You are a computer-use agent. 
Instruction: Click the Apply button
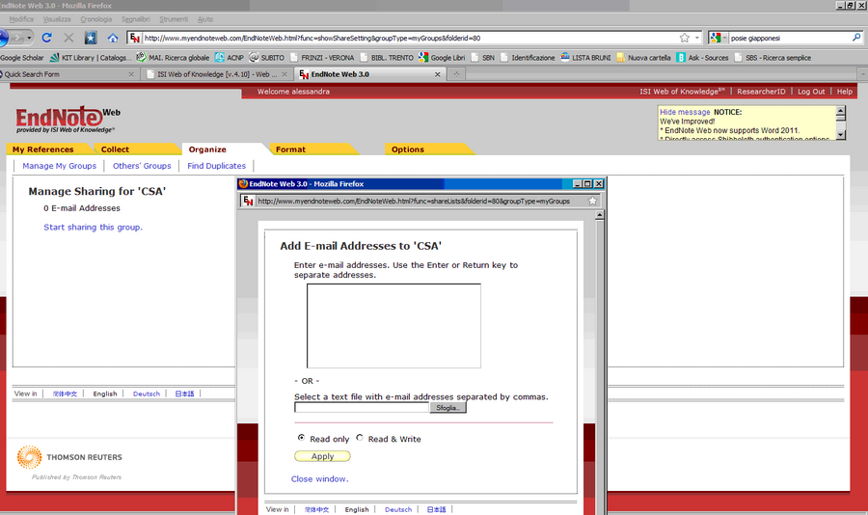322,456
